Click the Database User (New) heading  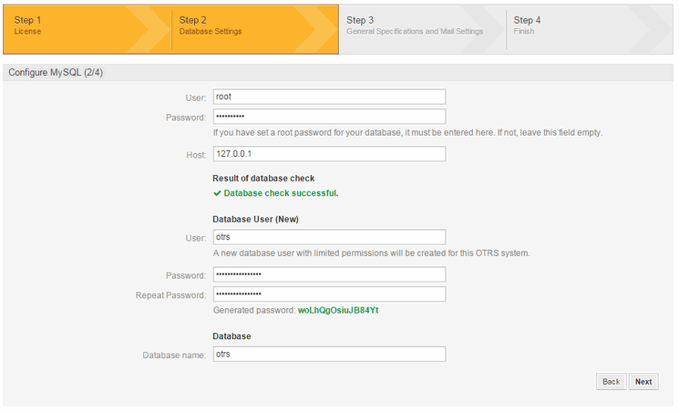(x=255, y=219)
